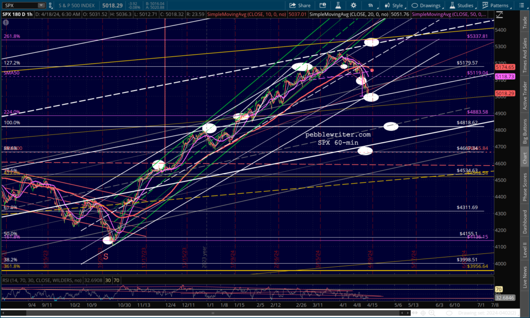Click the 32.6846 RSI value bubble
Screen dimensions: 530x318
505,298
